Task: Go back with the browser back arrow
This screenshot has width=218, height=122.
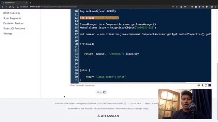Action: tap(2, 7)
